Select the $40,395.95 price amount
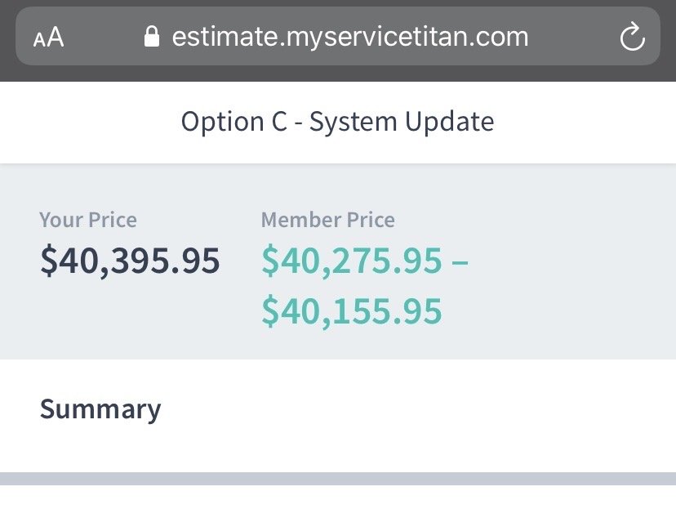This screenshot has width=676, height=509. point(130,261)
